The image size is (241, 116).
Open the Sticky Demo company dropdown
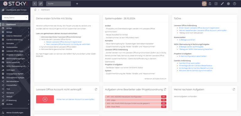click(x=15, y=18)
